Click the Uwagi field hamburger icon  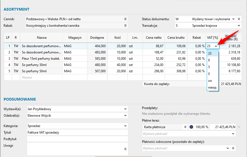click(125, 149)
